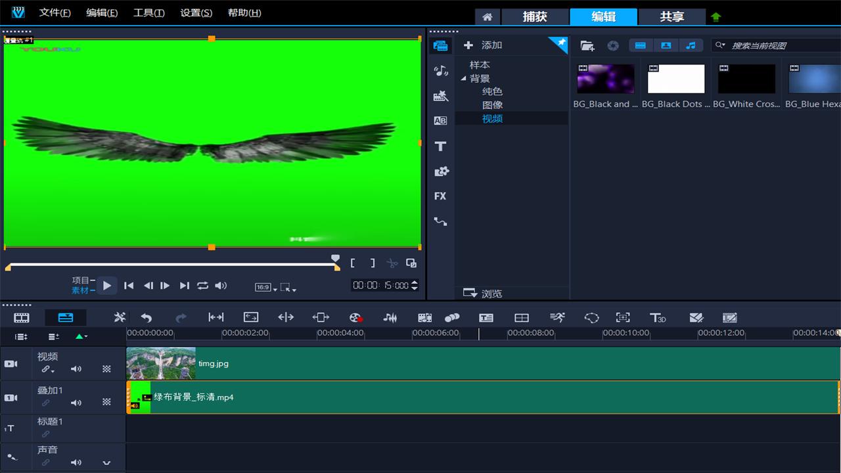
Task: Click the 浏览 button below the library tree
Action: tap(483, 293)
